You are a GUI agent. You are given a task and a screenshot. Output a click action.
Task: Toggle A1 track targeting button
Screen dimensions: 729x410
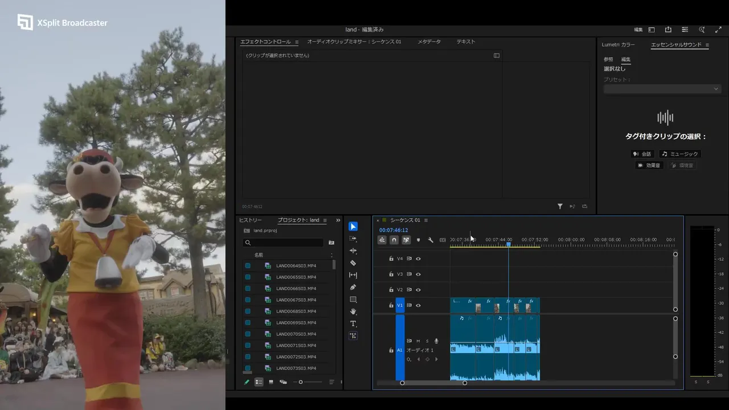[x=400, y=350]
